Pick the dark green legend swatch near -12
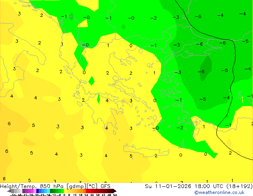Image resolution: width=253 pixels, height=196 pixels. coord(51,191)
